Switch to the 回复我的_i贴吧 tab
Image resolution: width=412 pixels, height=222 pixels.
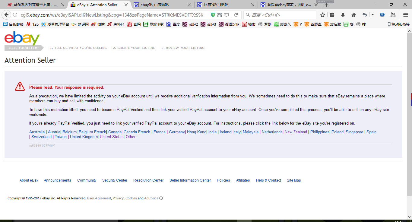coord(226,5)
